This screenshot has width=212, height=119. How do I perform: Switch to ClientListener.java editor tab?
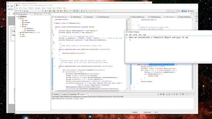(x=104, y=17)
